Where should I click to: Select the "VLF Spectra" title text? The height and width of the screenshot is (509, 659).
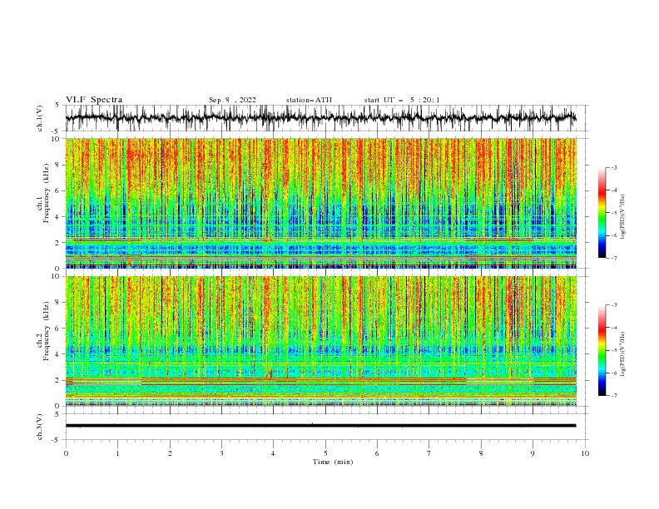tap(94, 100)
